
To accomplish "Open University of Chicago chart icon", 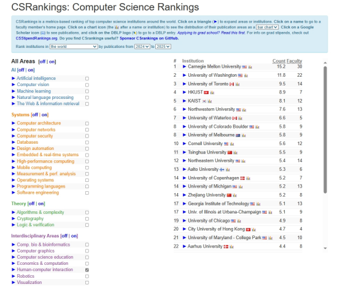I will click(239, 221).
